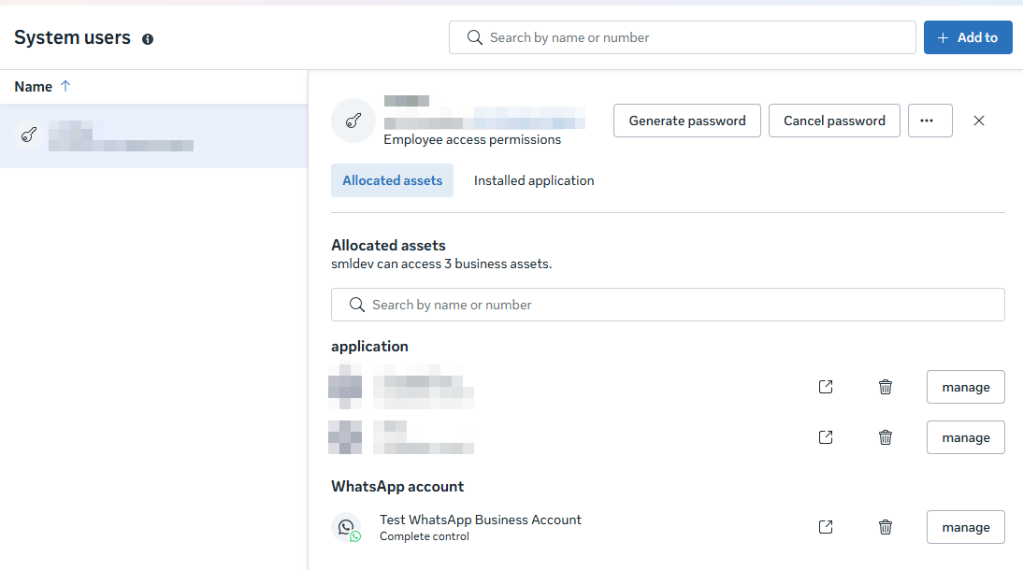Open the Add to menu
Viewport: 1023px width, 570px height.
pos(968,37)
